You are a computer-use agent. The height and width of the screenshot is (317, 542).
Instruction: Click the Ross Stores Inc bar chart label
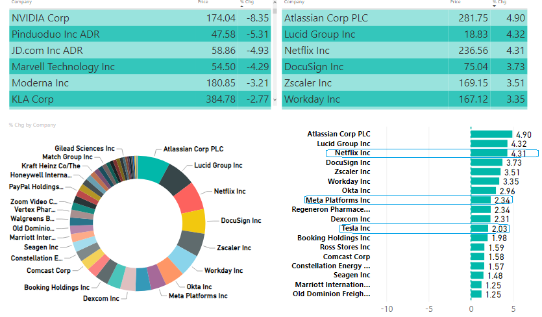click(x=345, y=247)
